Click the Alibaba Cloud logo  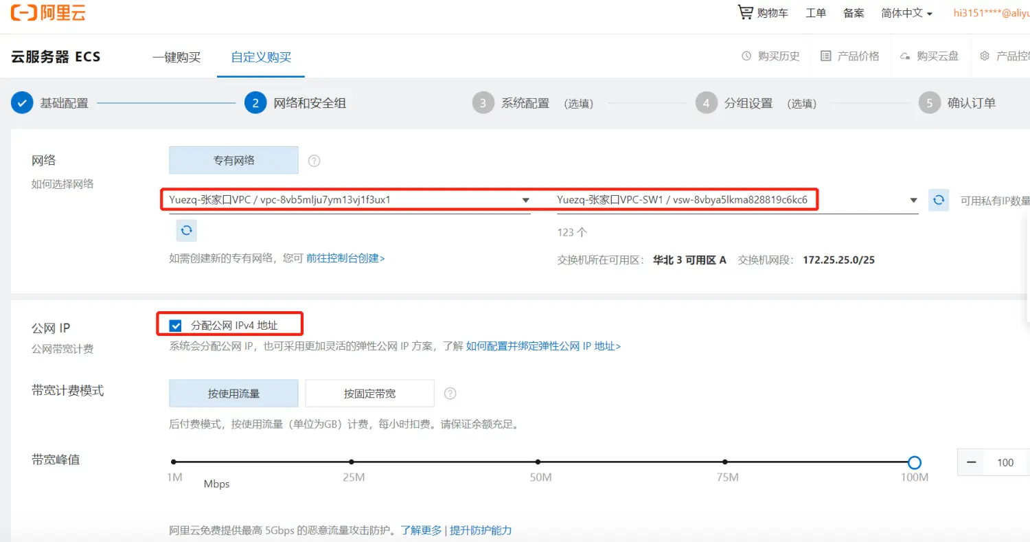(48, 12)
